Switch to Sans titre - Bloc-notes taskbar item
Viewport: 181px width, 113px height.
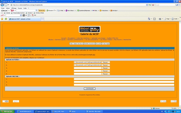click(94, 111)
